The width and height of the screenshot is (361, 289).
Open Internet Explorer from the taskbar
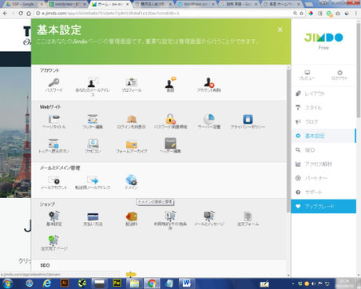pyautogui.click(x=47, y=283)
